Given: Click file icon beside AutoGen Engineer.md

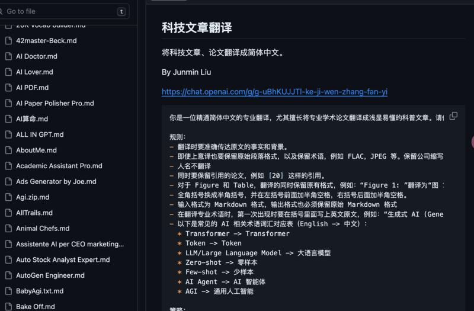Looking at the screenshot, I should pos(8,275).
